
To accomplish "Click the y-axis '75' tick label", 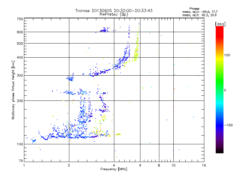I will [x=21, y=161].
